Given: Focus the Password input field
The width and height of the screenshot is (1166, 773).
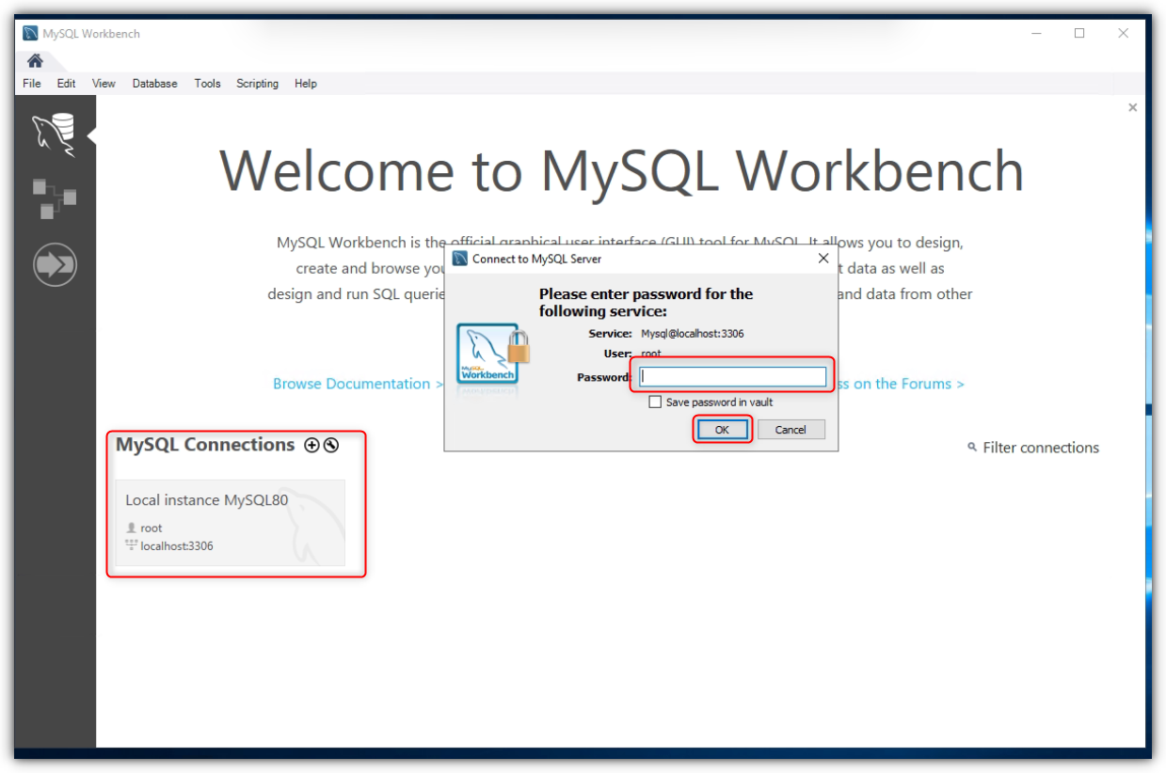Looking at the screenshot, I should 732,377.
